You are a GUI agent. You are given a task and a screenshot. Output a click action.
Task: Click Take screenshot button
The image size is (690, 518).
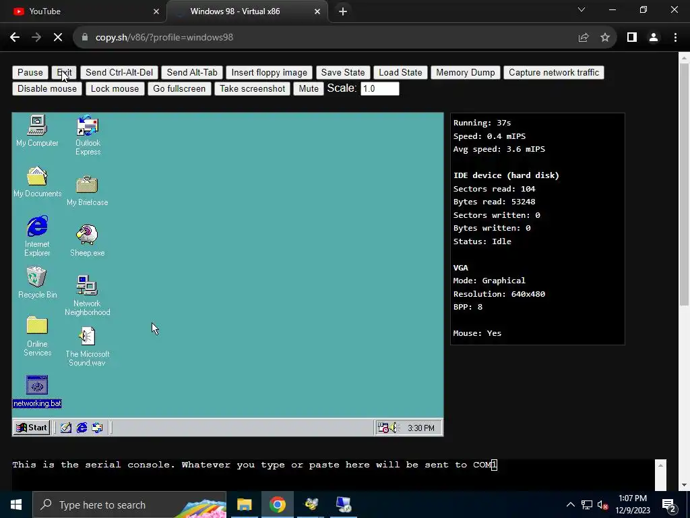[252, 88]
